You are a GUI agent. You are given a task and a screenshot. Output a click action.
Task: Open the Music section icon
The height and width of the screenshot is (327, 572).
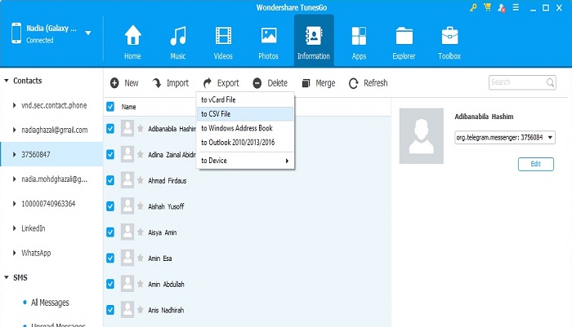click(177, 37)
